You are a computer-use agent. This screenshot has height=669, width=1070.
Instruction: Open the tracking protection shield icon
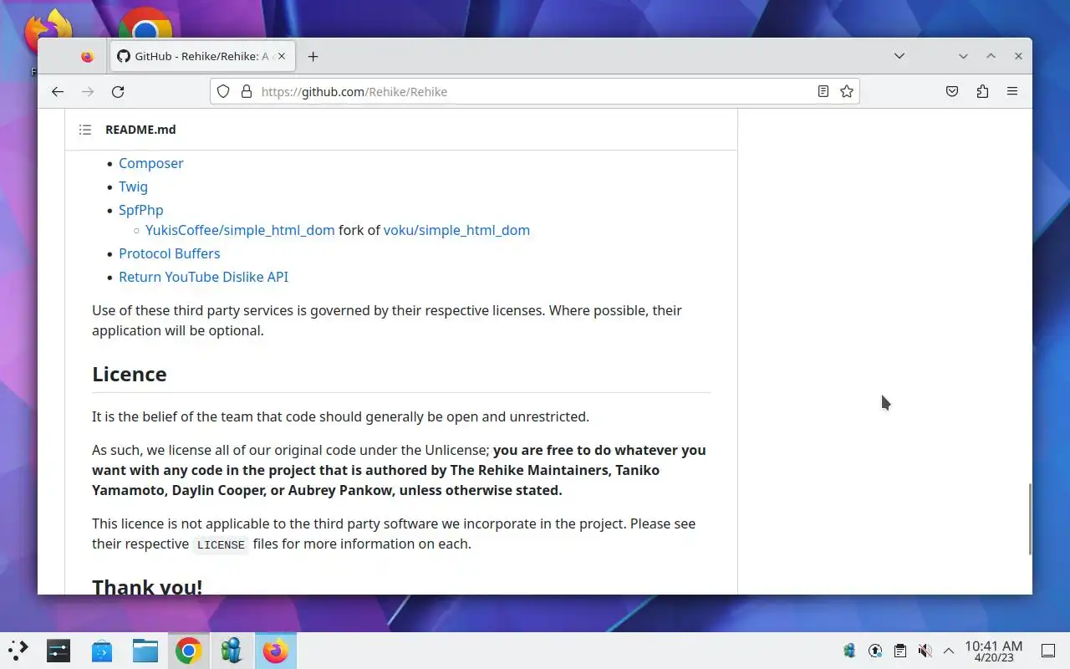tap(223, 92)
